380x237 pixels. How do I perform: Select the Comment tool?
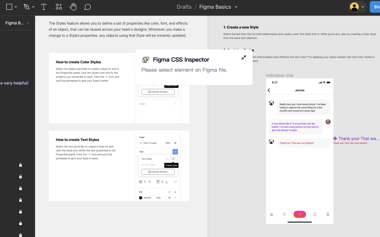pyautogui.click(x=88, y=7)
